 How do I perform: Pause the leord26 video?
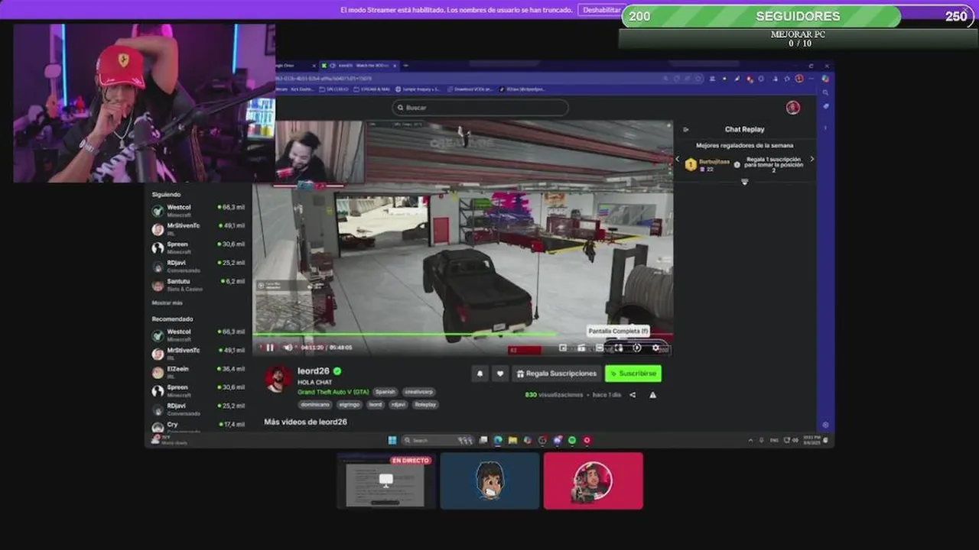click(x=270, y=348)
